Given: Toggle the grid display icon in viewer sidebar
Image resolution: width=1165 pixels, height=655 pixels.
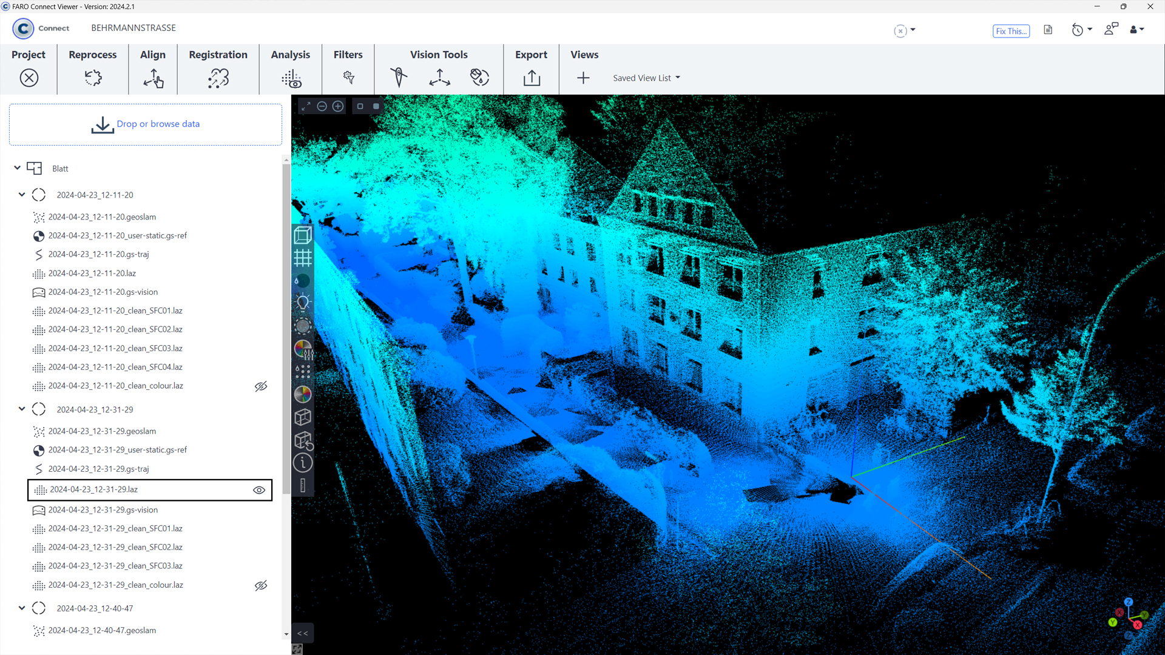Looking at the screenshot, I should pyautogui.click(x=303, y=258).
